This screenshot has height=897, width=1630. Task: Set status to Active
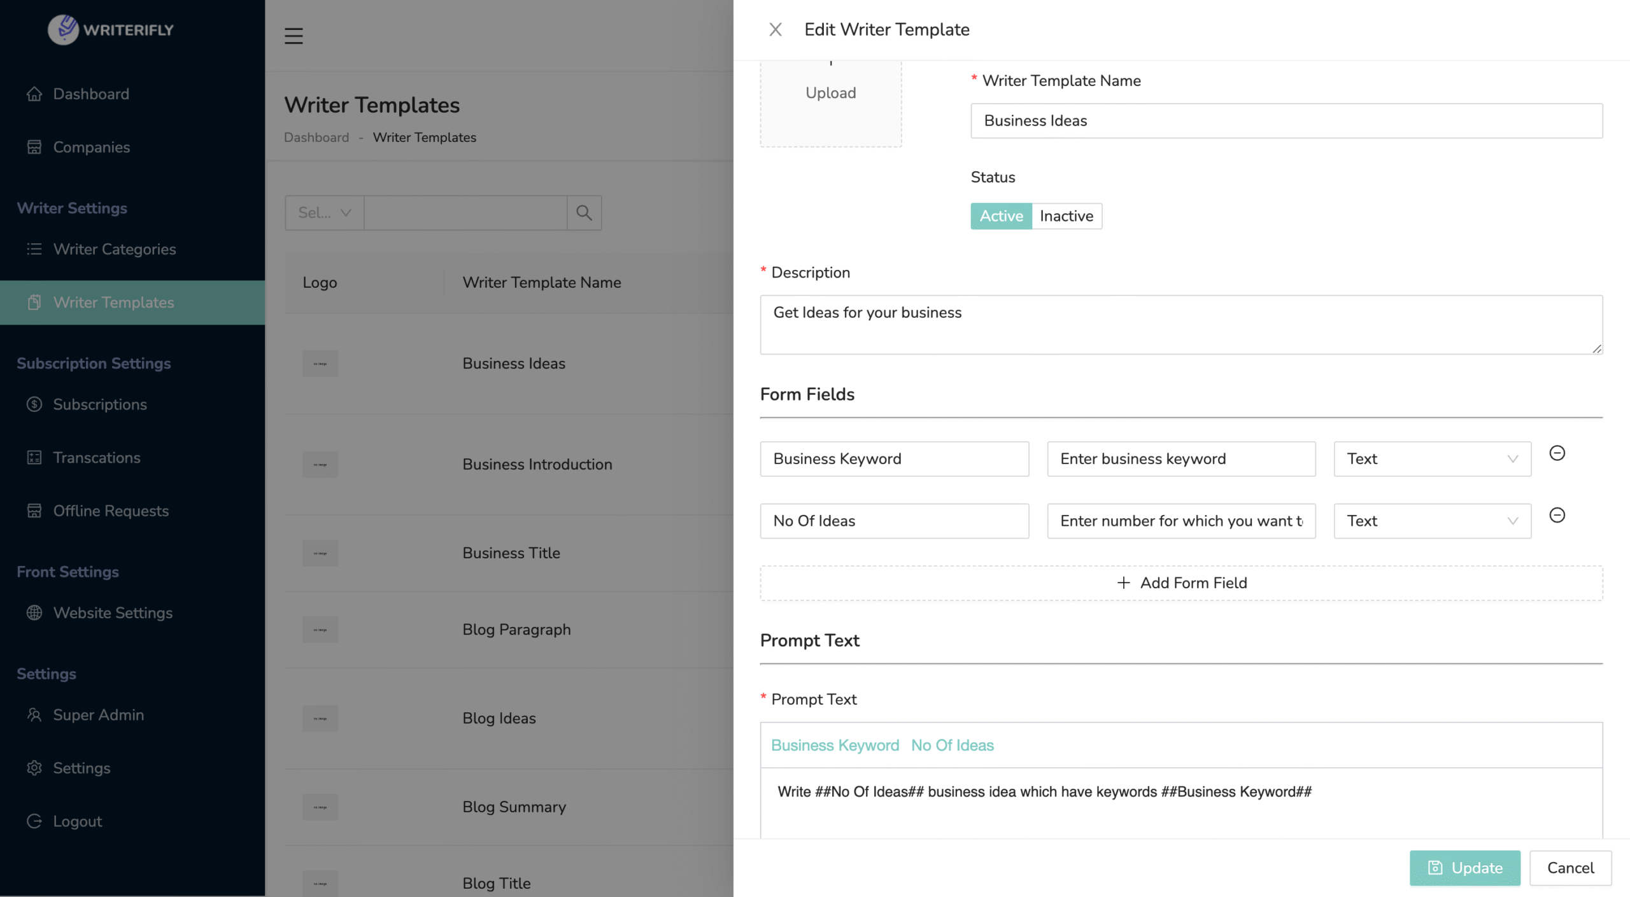click(x=1000, y=216)
